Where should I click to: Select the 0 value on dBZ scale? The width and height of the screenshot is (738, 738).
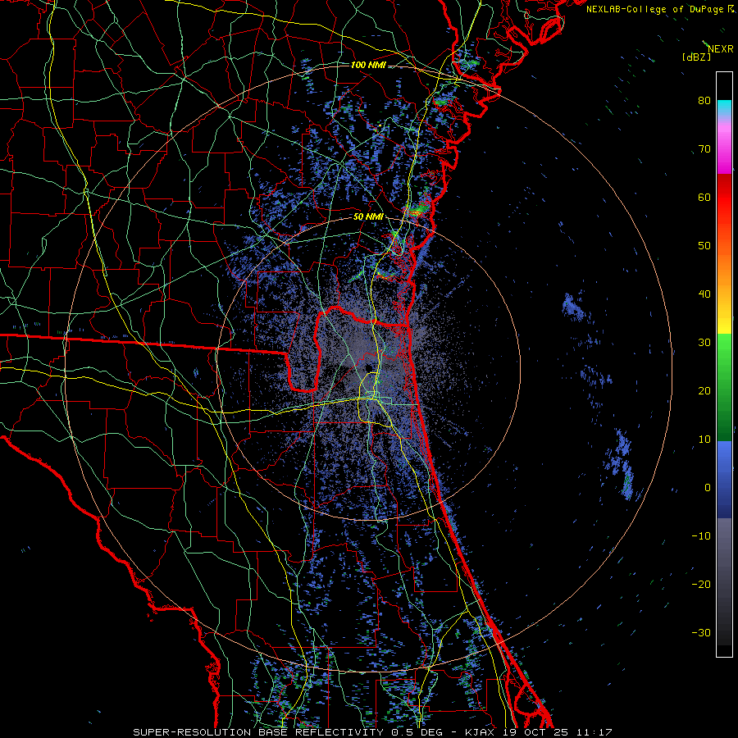[x=708, y=488]
